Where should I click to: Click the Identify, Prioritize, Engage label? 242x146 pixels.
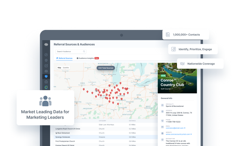click(x=195, y=49)
